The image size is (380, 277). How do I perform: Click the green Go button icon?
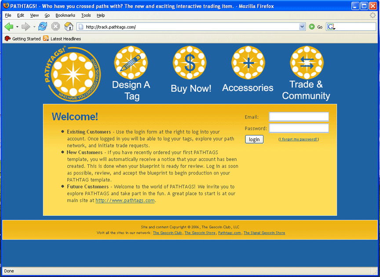[312, 27]
